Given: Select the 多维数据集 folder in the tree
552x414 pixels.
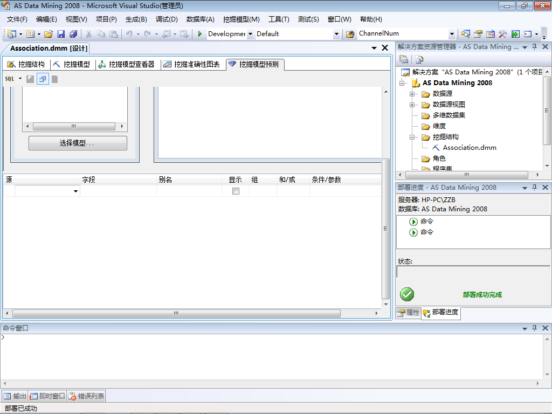Looking at the screenshot, I should (x=449, y=115).
